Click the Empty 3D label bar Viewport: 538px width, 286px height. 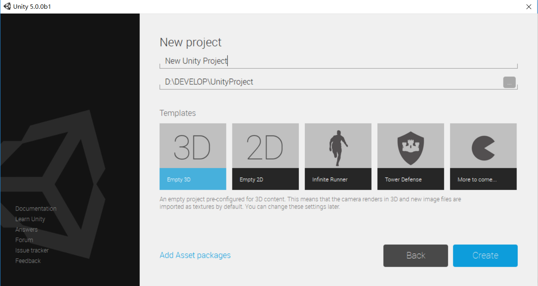(x=193, y=179)
